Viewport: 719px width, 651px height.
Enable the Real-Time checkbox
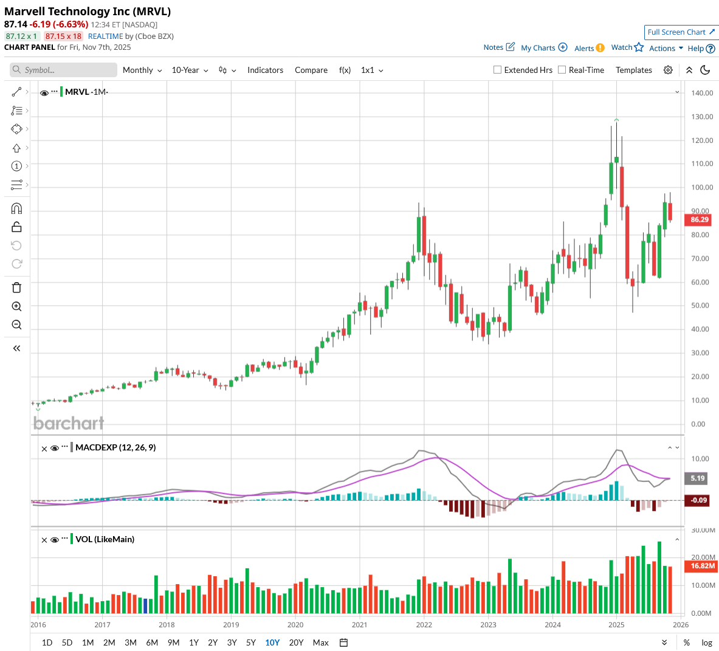(562, 70)
